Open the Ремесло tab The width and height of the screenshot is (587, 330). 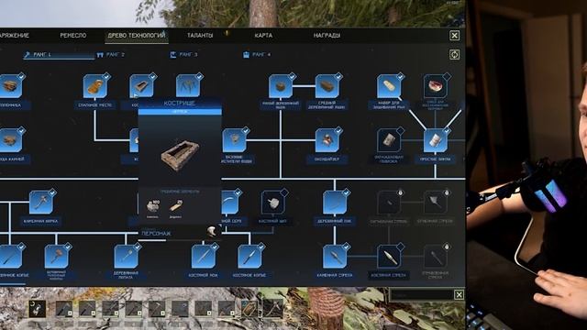[73, 35]
